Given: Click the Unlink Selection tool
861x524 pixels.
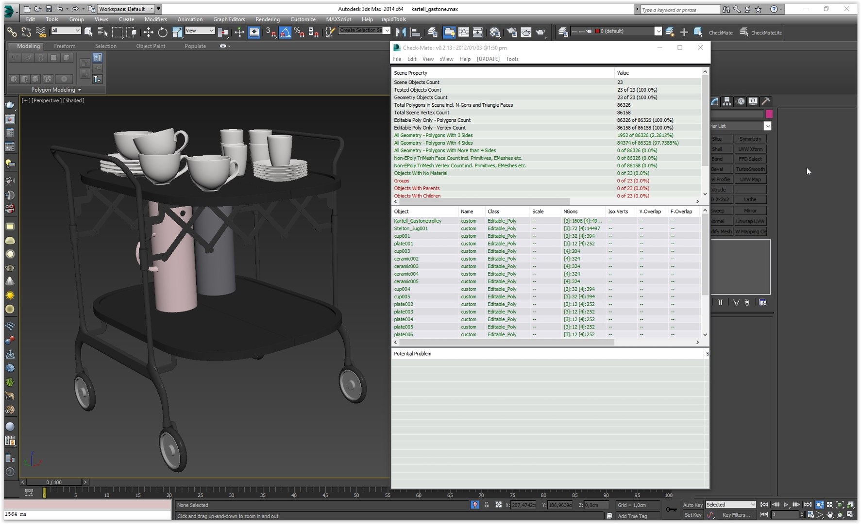Looking at the screenshot, I should (x=26, y=32).
